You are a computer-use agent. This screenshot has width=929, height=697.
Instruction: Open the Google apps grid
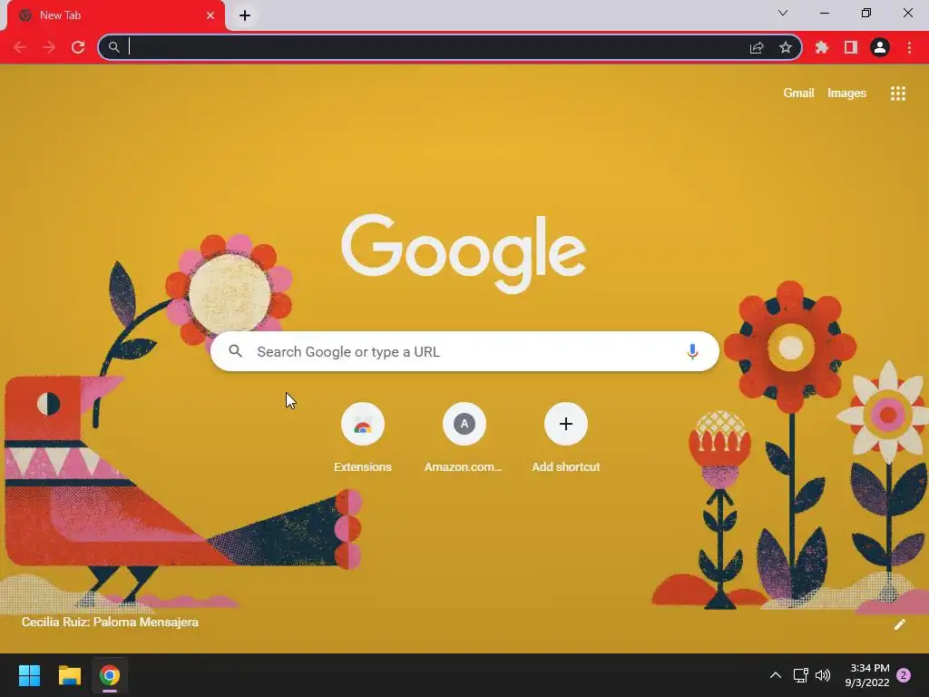897,93
